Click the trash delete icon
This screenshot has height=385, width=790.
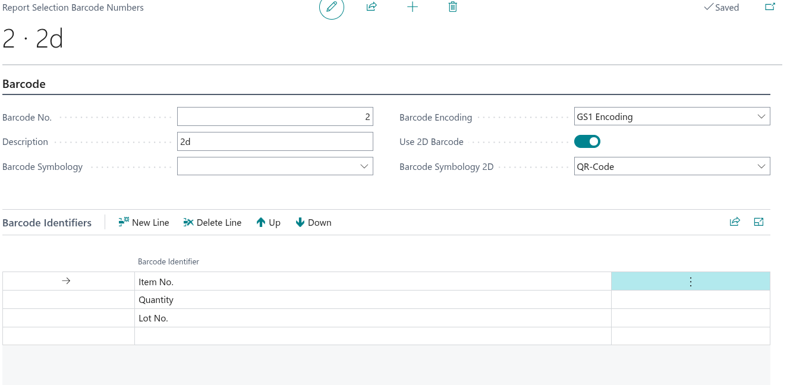point(453,7)
